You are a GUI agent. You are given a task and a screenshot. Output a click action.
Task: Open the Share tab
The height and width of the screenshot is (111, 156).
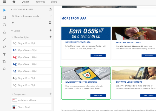tap(54, 2)
